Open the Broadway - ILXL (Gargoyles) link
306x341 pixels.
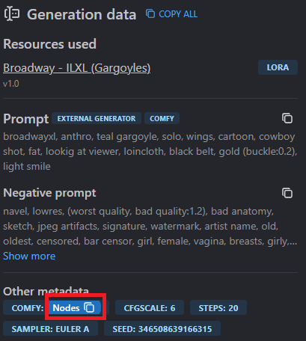[x=77, y=68]
